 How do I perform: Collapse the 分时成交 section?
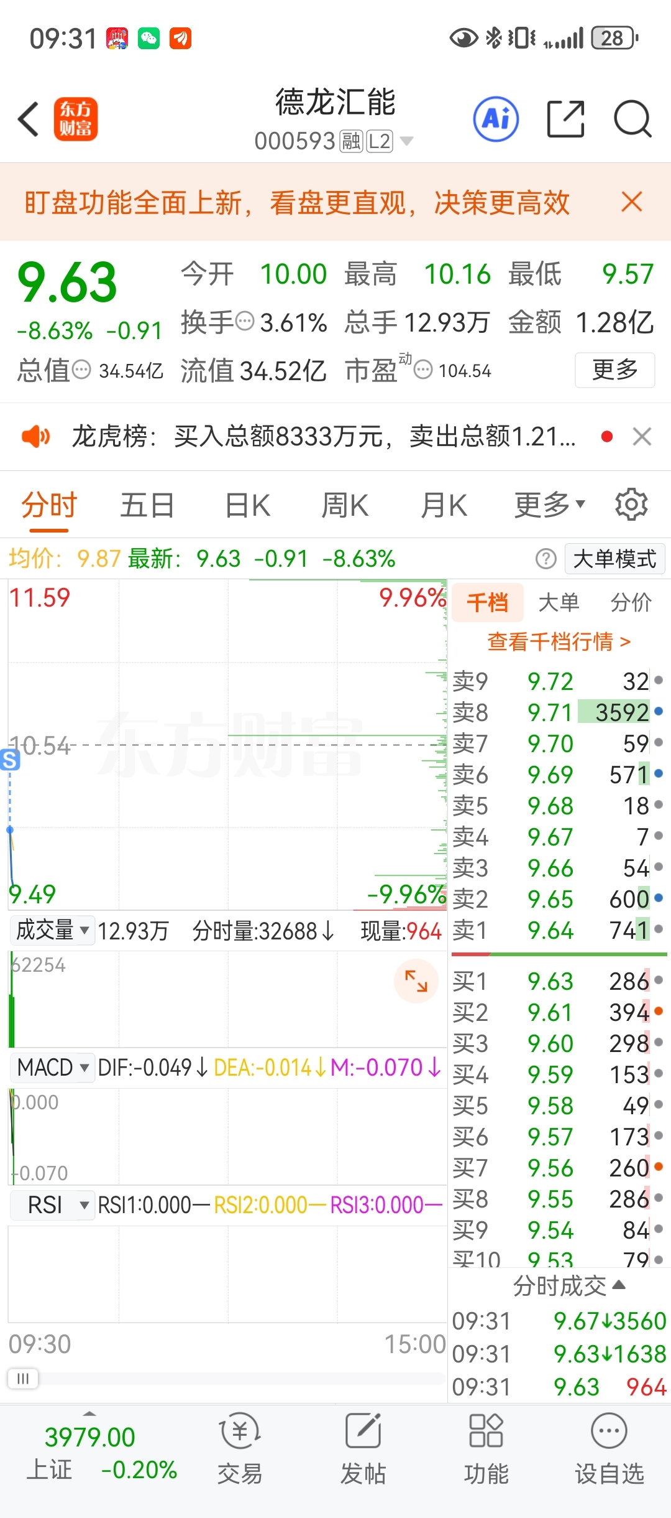[568, 1285]
